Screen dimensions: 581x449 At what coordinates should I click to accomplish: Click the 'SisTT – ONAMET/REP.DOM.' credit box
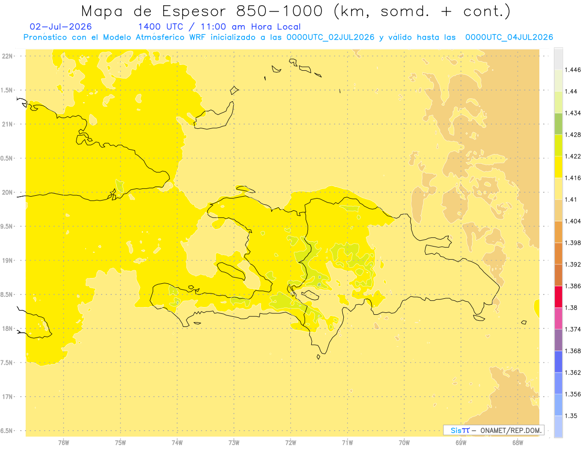[494, 430]
